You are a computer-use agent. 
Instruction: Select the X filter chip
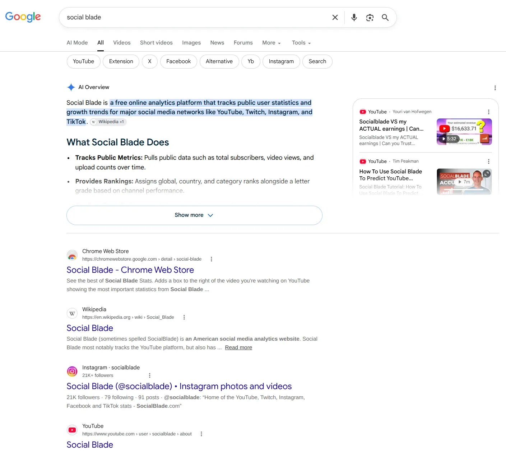tap(150, 61)
